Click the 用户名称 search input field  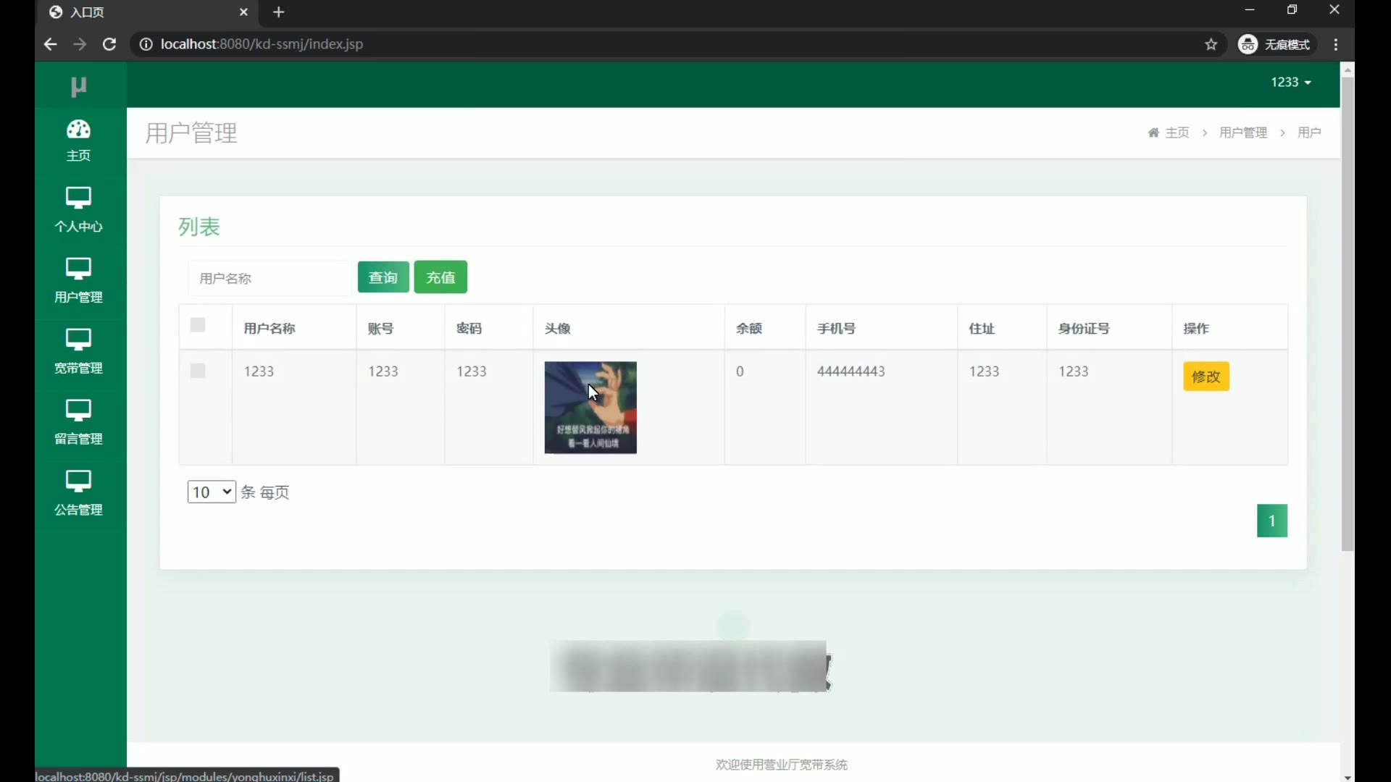click(270, 278)
